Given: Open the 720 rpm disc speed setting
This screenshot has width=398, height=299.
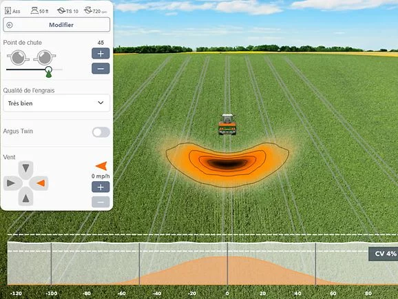Looking at the screenshot, I should (x=96, y=10).
